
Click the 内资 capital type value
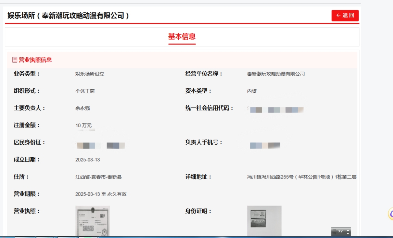point(252,91)
